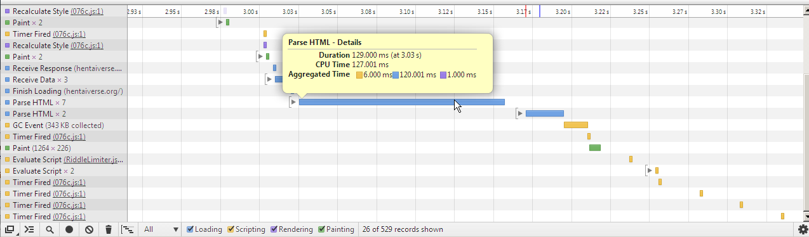Screen dimensions: 809x237
Task: Click the green Paint 1264 × 226 bar
Action: tap(595, 148)
